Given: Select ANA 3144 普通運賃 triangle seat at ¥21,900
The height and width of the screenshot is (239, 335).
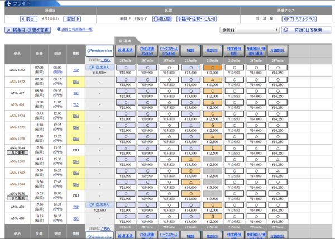Looking at the screenshot, I should point(126,148).
